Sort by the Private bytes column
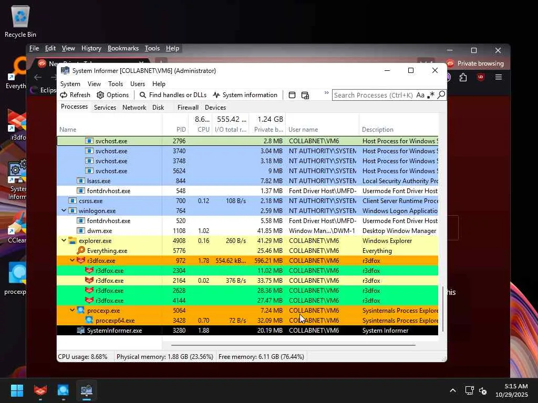 tap(268, 130)
